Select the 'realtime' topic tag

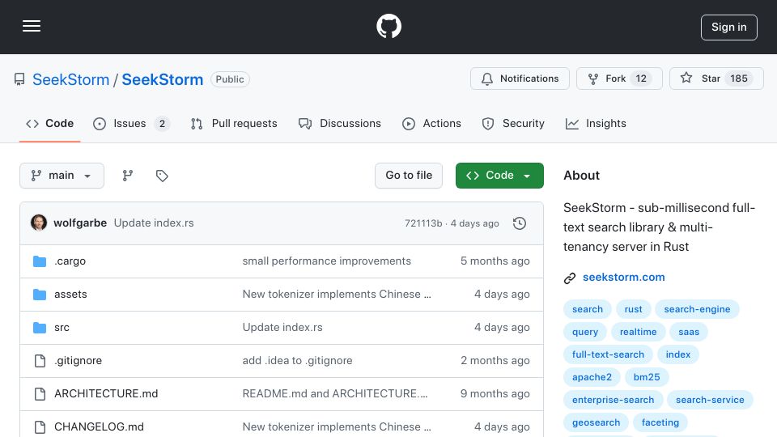(639, 332)
